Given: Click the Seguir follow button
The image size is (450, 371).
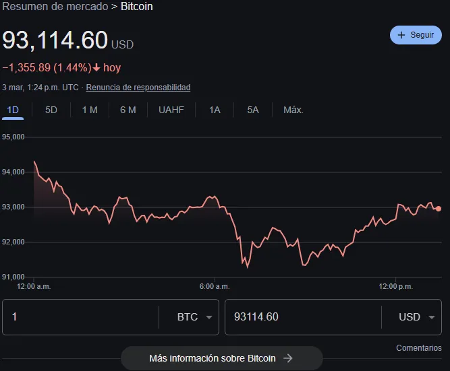Looking at the screenshot, I should point(416,35).
